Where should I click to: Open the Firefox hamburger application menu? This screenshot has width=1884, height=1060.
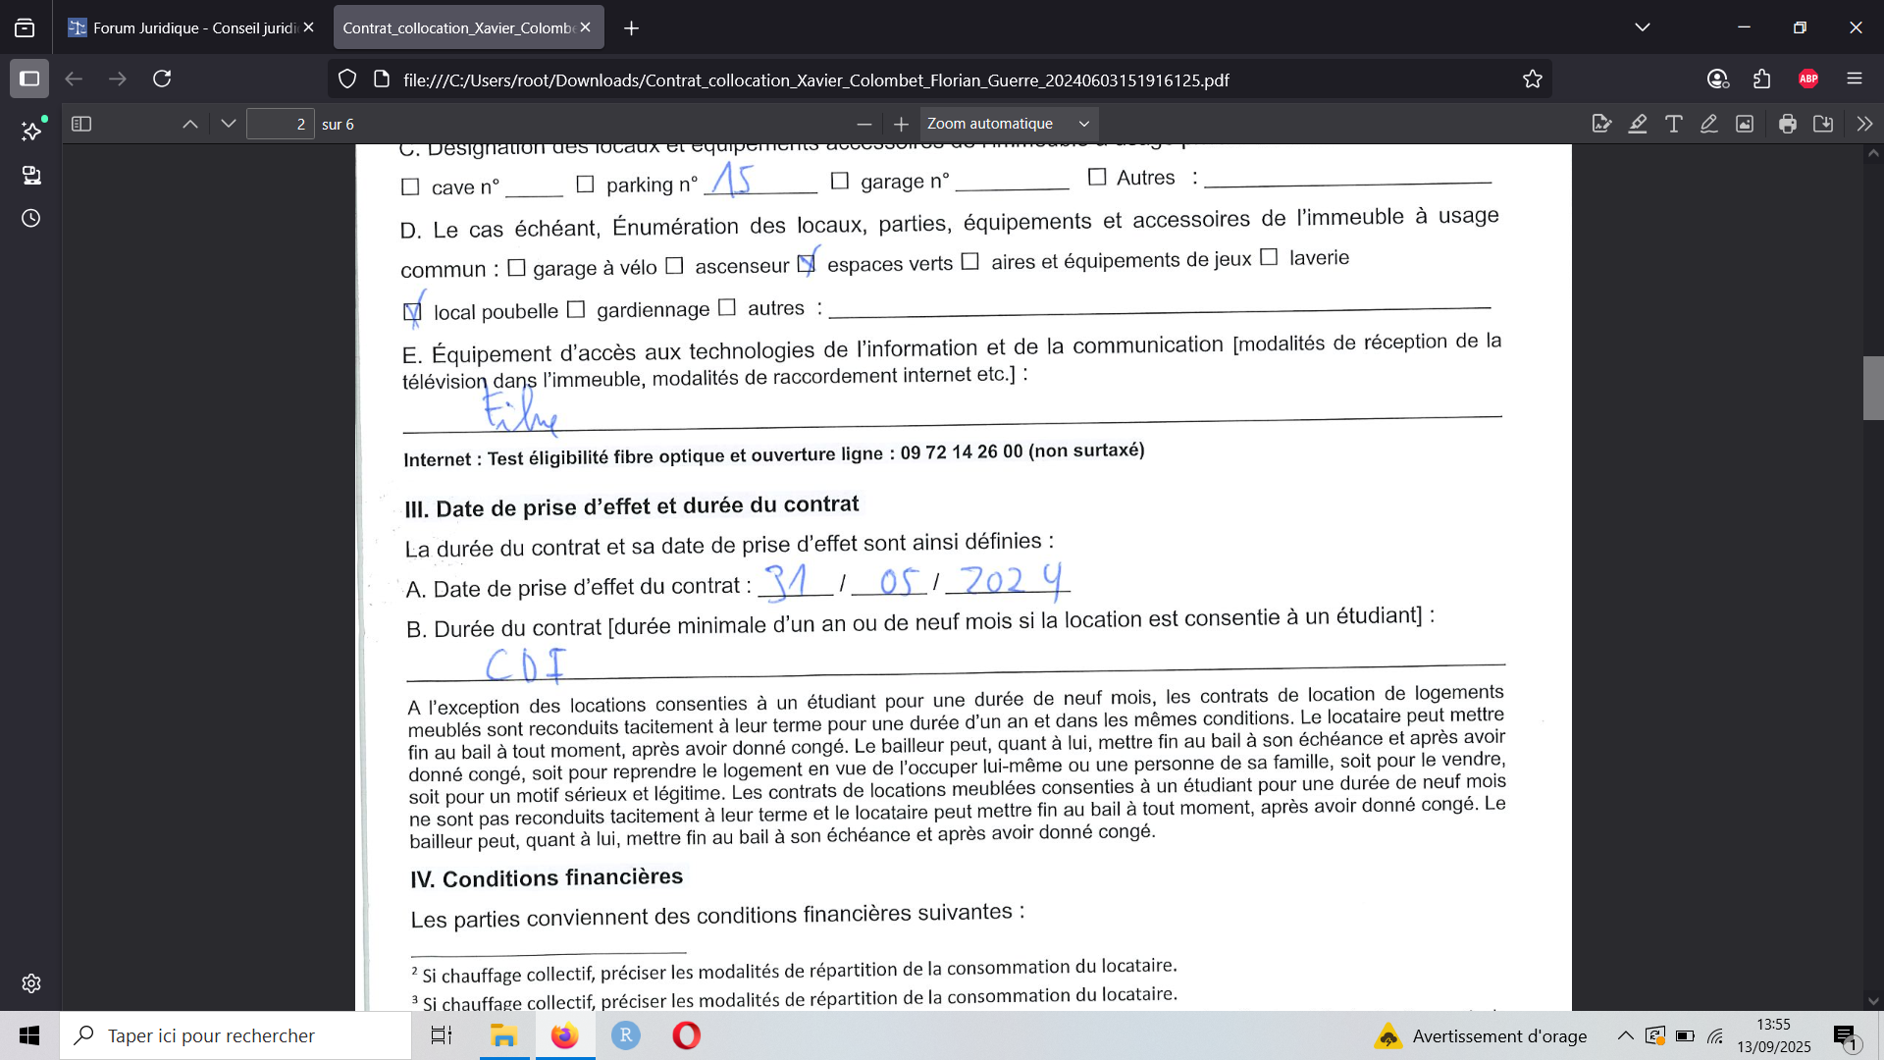[x=1855, y=79]
